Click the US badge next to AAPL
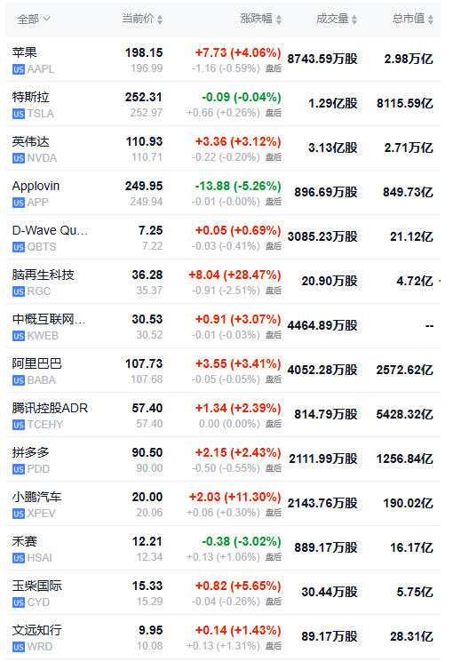The height and width of the screenshot is (662, 461). coord(19,69)
